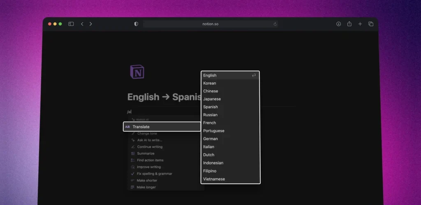Click the privacy shield icon

[x=136, y=24]
